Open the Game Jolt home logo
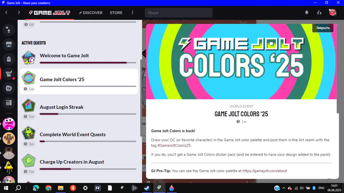This screenshot has height=193, width=344. coord(50,13)
